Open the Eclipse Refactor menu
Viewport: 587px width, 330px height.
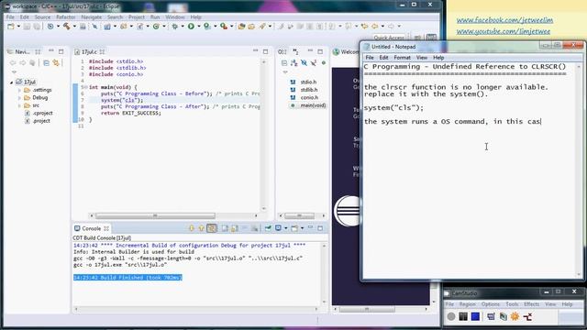coord(66,17)
